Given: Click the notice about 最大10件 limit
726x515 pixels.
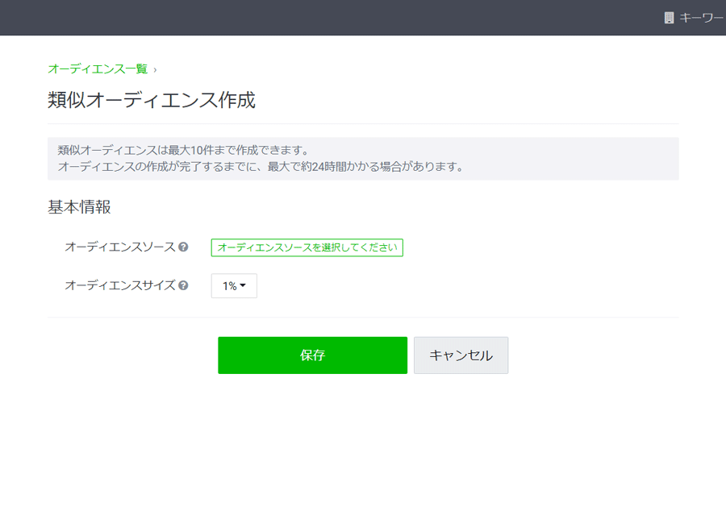Looking at the screenshot, I should [x=183, y=150].
